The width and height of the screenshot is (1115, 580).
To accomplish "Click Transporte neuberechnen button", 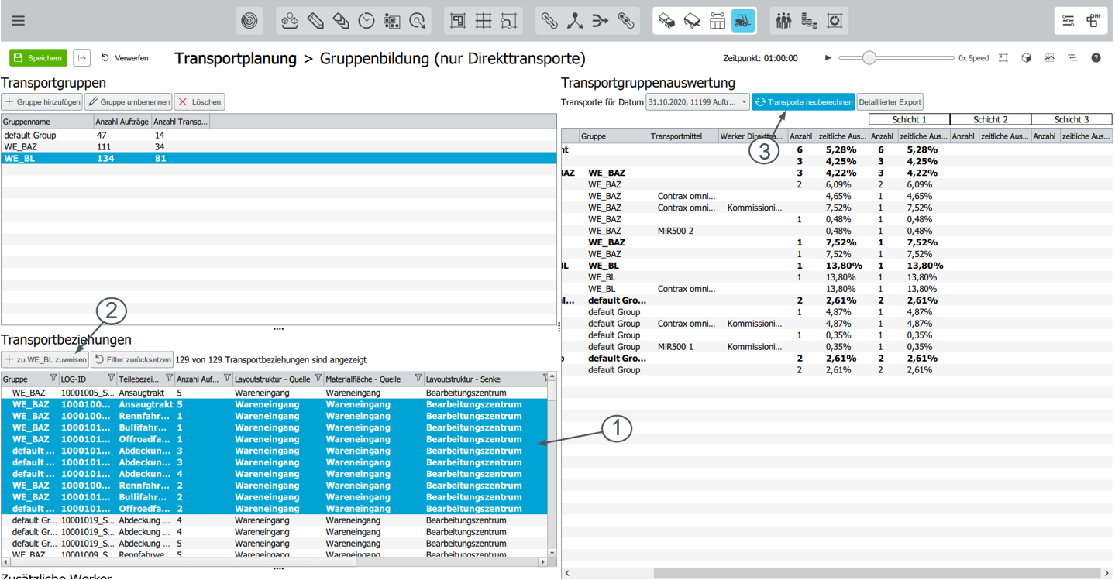I will click(x=804, y=102).
